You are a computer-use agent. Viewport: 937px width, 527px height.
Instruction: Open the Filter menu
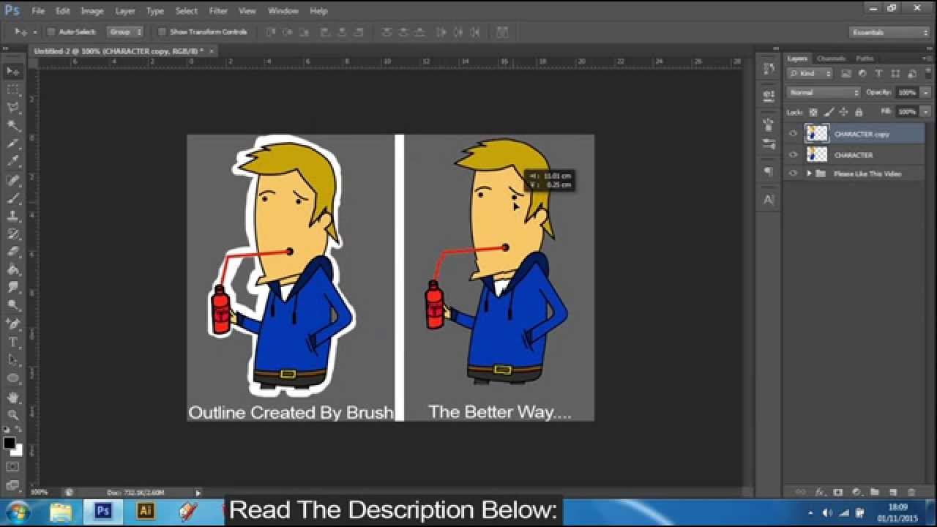point(218,10)
